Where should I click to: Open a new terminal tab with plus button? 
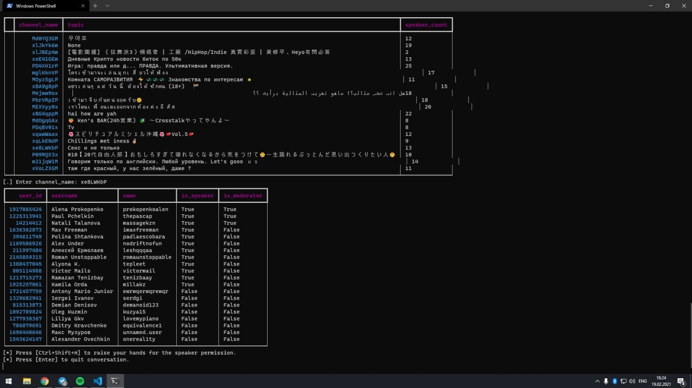(95, 6)
